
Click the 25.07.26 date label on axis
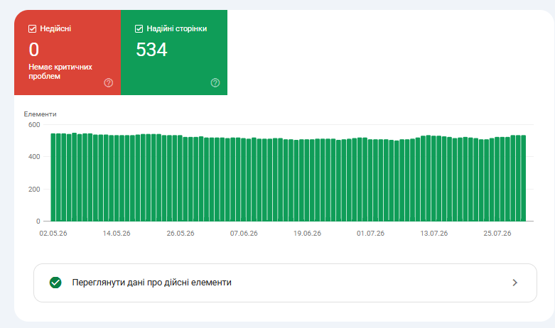[x=497, y=234]
